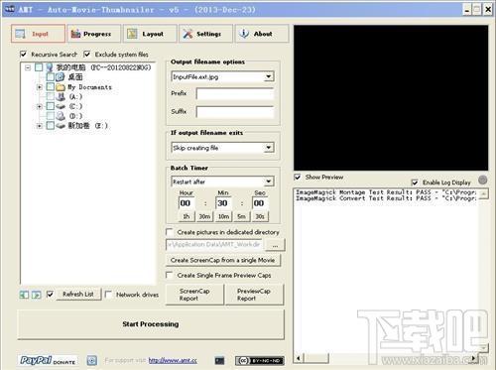Expand the My Documents node

39,87
